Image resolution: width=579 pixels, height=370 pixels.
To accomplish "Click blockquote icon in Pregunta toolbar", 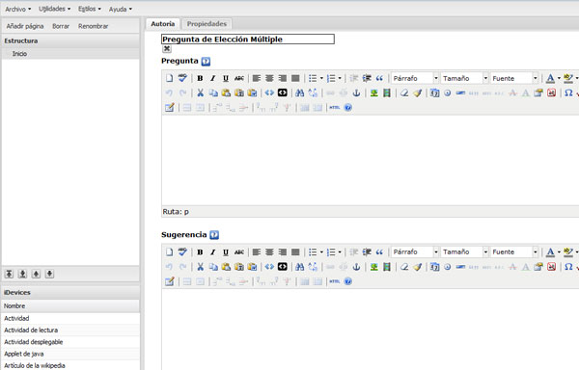I will pos(379,78).
